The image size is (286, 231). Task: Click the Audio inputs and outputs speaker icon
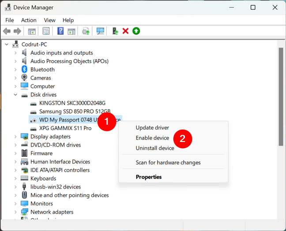[x=24, y=52]
